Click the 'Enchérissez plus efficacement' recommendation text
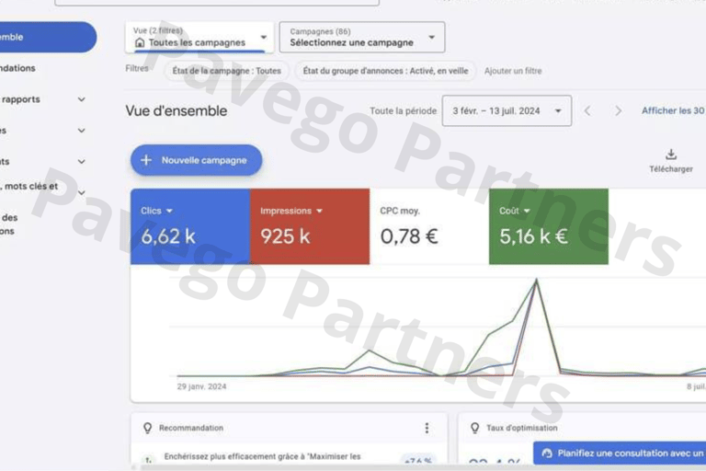The width and height of the screenshot is (706, 471). click(263, 456)
